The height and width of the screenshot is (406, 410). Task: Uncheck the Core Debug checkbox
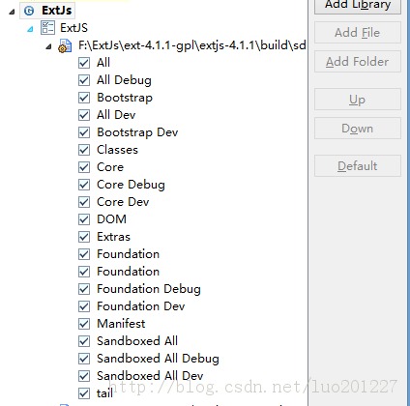pos(84,185)
